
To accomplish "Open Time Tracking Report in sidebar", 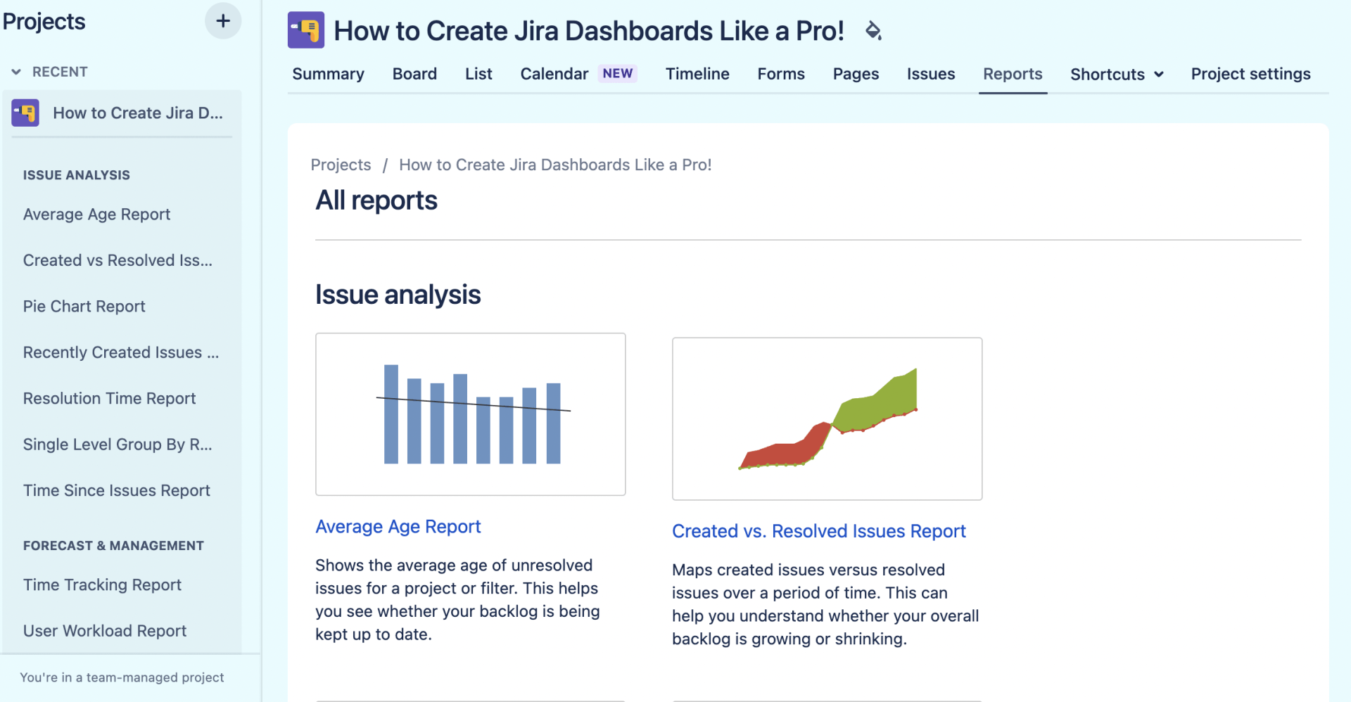I will tap(102, 585).
